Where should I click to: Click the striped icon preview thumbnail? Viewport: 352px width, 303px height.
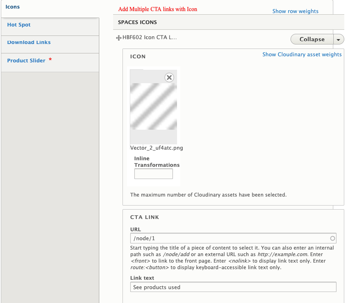pyautogui.click(x=153, y=106)
